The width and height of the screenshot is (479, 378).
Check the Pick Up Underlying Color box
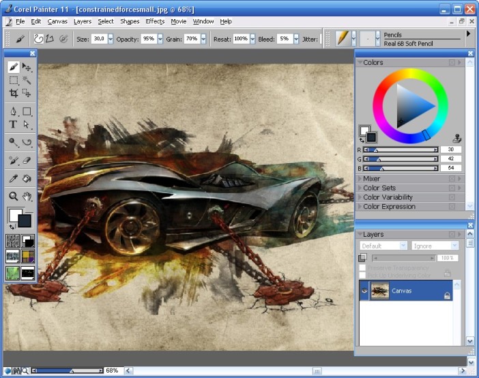363,274
